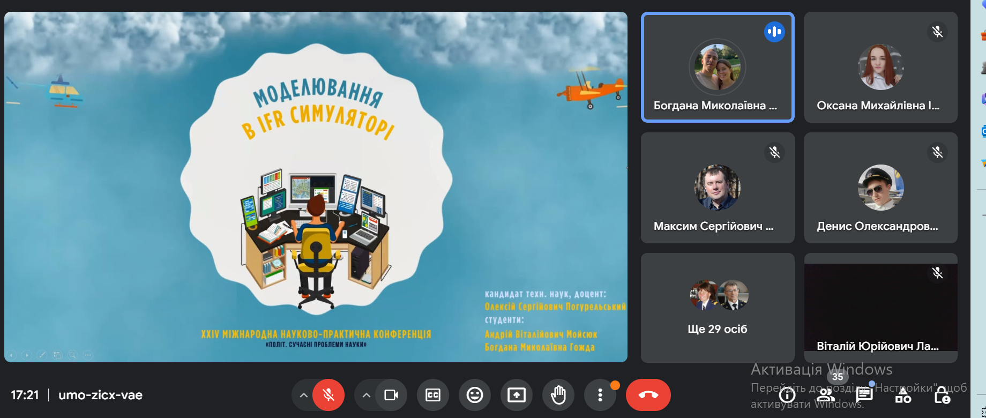Select Віталій Юрійович participant tile

[880, 308]
